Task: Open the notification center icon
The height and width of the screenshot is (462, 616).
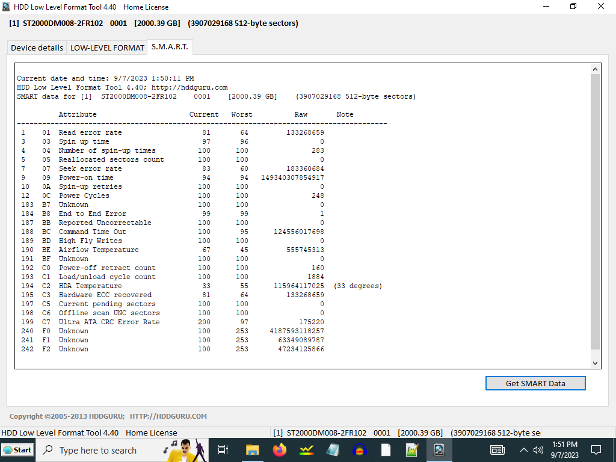Action: tap(596, 450)
